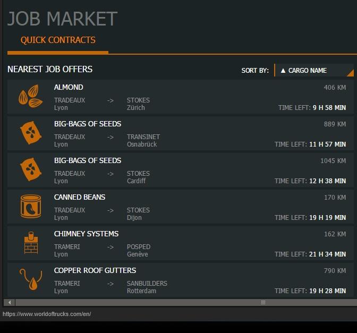
Task: Click the 170 KM distance on Canned Beans
Action: coord(335,198)
